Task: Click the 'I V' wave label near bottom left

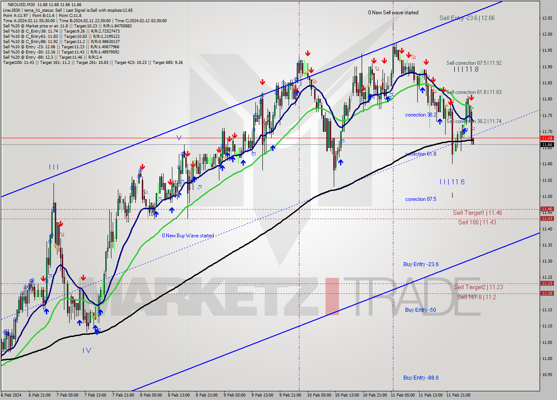Action: pyautogui.click(x=87, y=350)
